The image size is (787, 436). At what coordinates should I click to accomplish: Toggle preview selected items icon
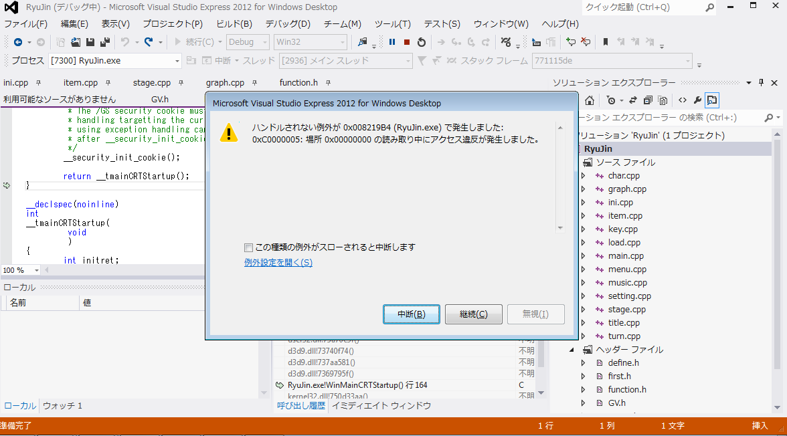pyautogui.click(x=712, y=100)
